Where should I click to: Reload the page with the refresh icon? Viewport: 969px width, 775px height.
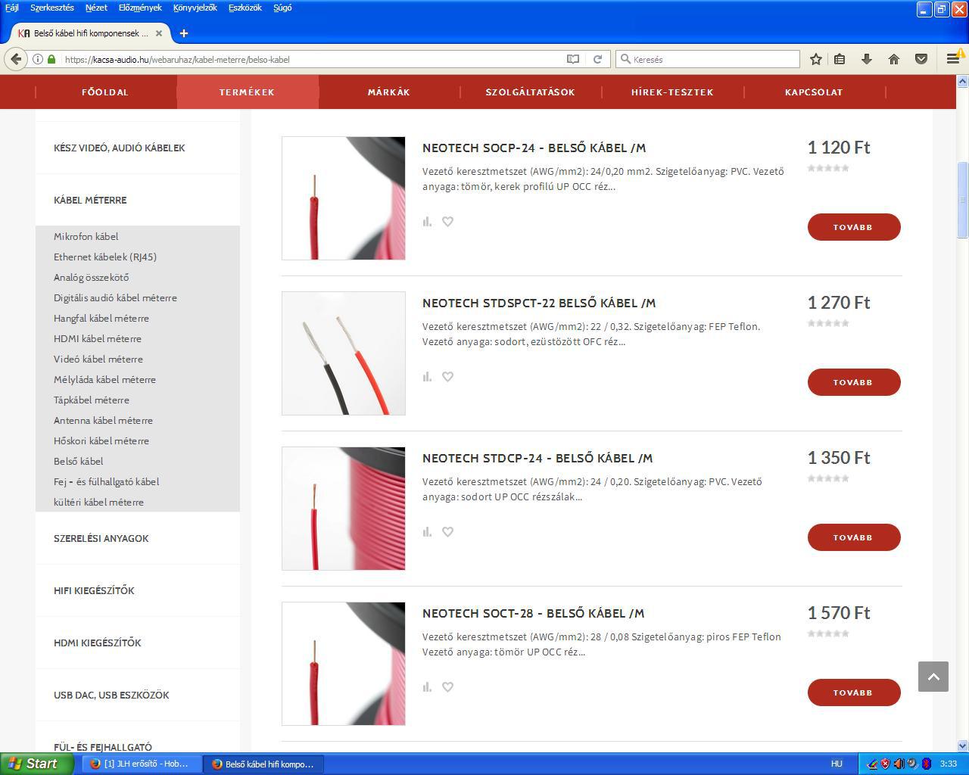597,59
